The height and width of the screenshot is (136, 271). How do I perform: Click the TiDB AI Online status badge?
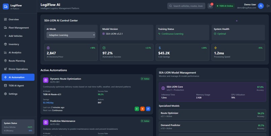(225, 6)
